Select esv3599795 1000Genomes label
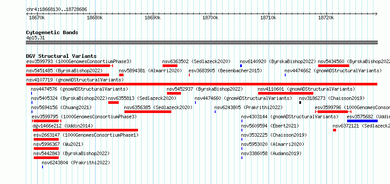This screenshot has width=390, height=184. (84, 117)
